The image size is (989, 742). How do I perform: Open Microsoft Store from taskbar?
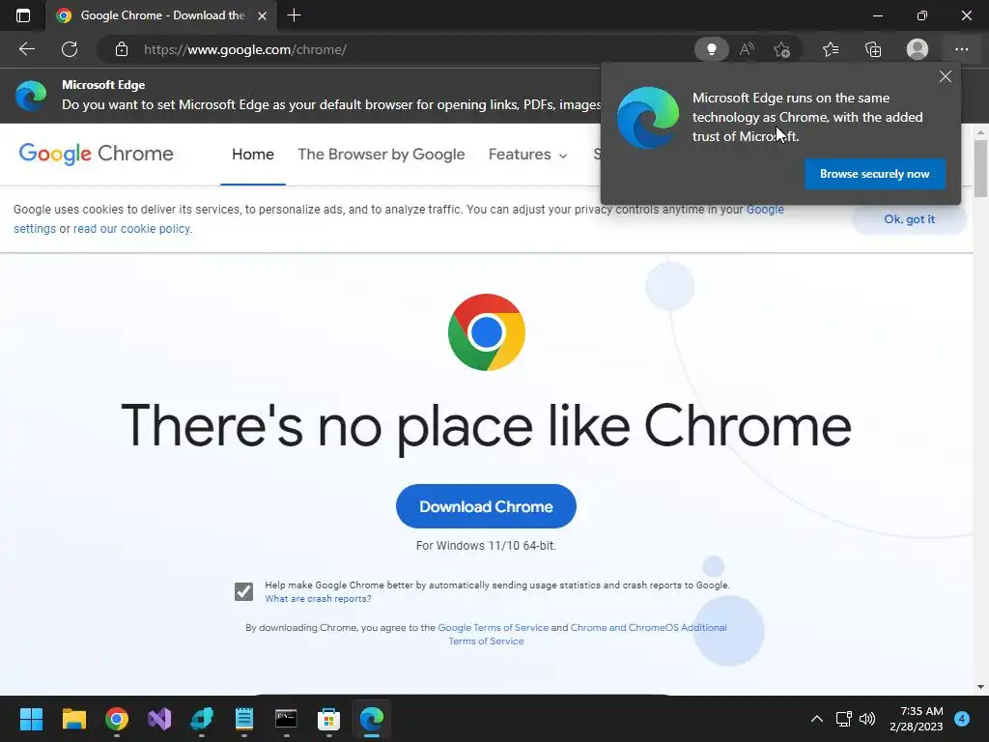[x=328, y=719]
